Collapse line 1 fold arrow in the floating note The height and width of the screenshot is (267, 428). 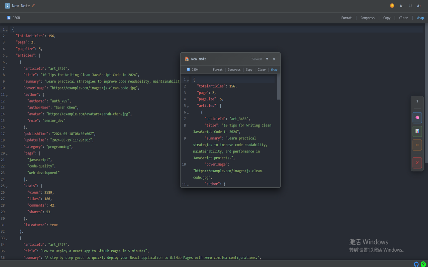pyautogui.click(x=188, y=81)
